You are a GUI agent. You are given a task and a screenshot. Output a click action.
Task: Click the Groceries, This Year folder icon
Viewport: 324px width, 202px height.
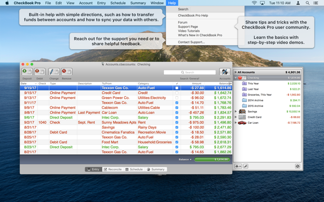click(x=244, y=94)
